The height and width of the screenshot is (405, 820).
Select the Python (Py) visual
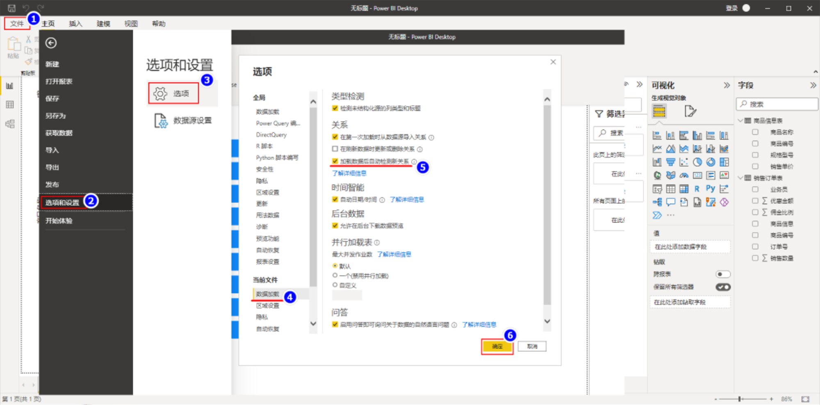pyautogui.click(x=711, y=189)
